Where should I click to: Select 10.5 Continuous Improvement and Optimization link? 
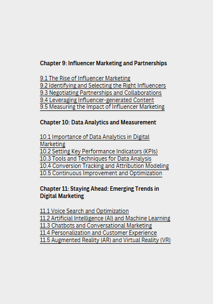[x=101, y=173]
